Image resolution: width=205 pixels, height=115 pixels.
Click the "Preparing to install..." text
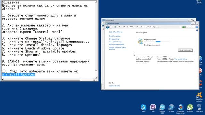click(151, 40)
